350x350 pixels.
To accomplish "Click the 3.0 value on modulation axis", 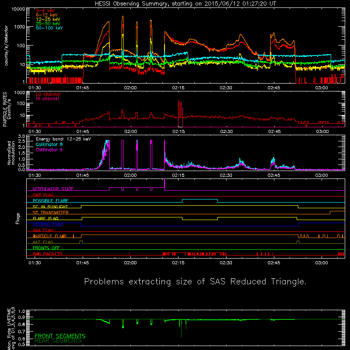I will point(21,136).
